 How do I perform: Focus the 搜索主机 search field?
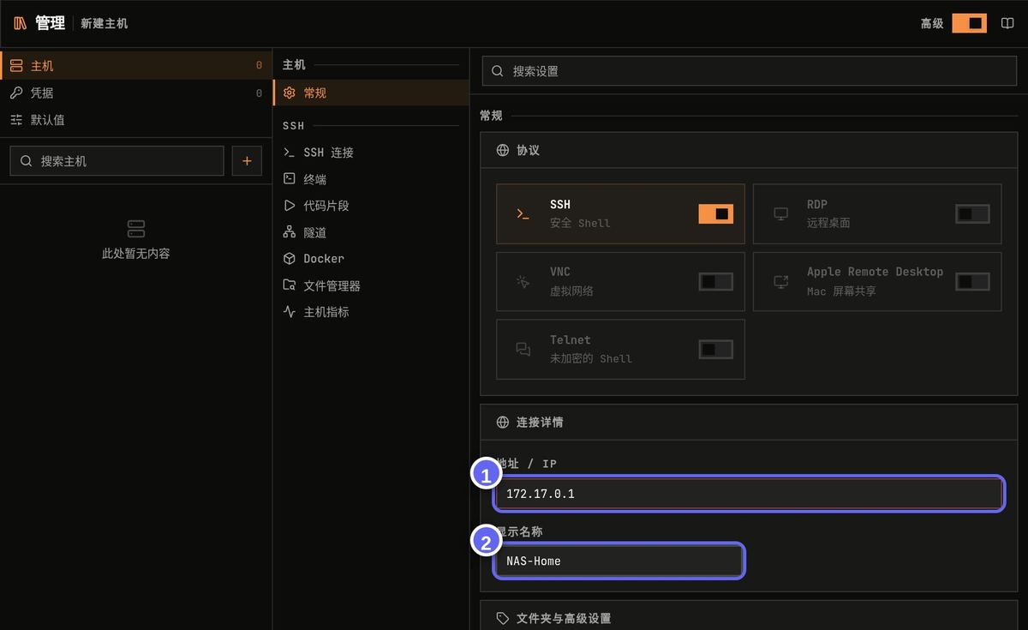[117, 161]
